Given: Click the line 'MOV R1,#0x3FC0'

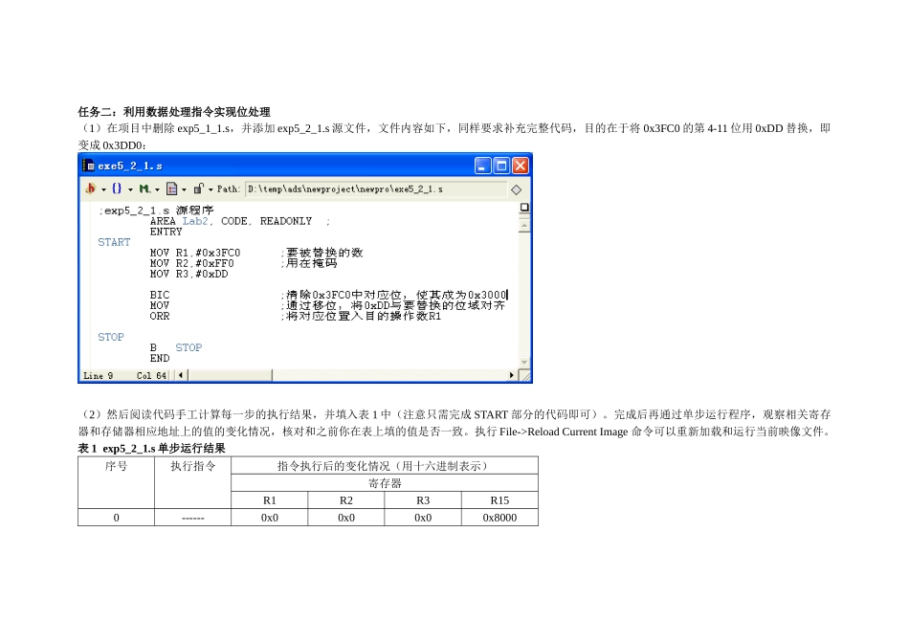Looking at the screenshot, I should [x=195, y=253].
